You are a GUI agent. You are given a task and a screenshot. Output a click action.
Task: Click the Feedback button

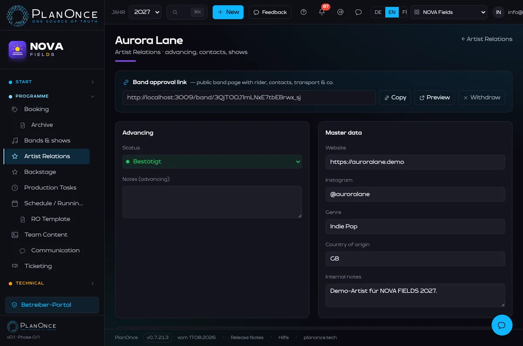click(x=270, y=12)
